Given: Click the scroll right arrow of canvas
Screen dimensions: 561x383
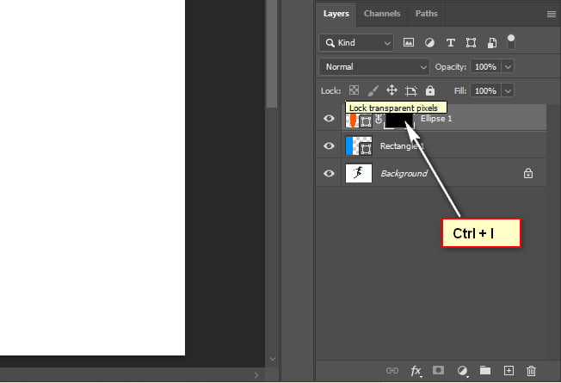Looking at the screenshot, I should 256,375.
